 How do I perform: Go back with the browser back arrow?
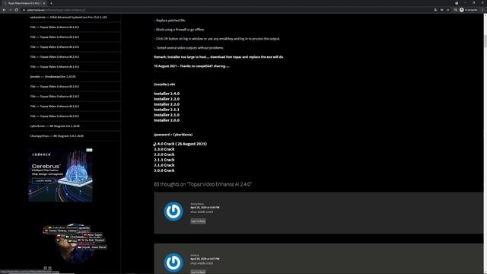click(5, 10)
